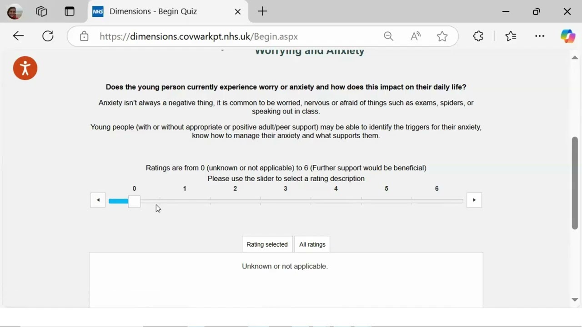Refresh the Dimensions quiz page
Image resolution: width=582 pixels, height=327 pixels.
coord(48,36)
